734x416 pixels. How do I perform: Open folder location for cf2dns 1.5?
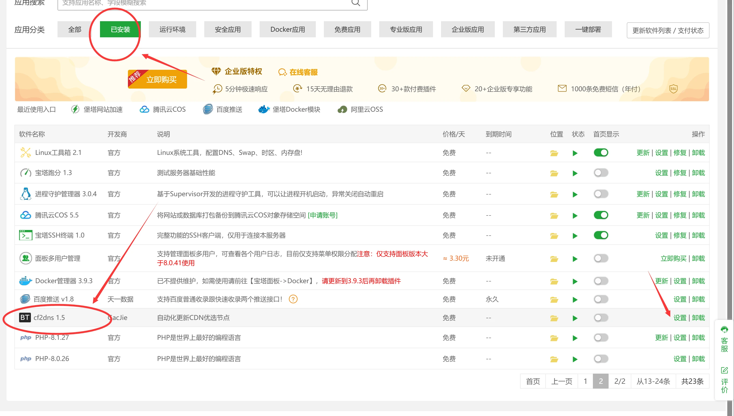coord(554,318)
